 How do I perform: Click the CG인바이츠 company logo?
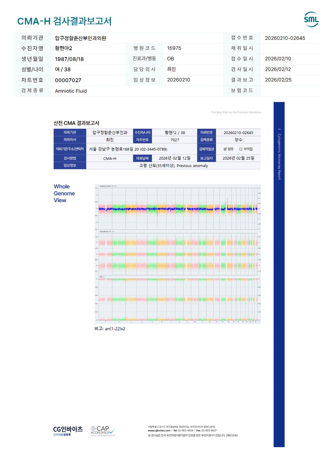pyautogui.click(x=68, y=431)
